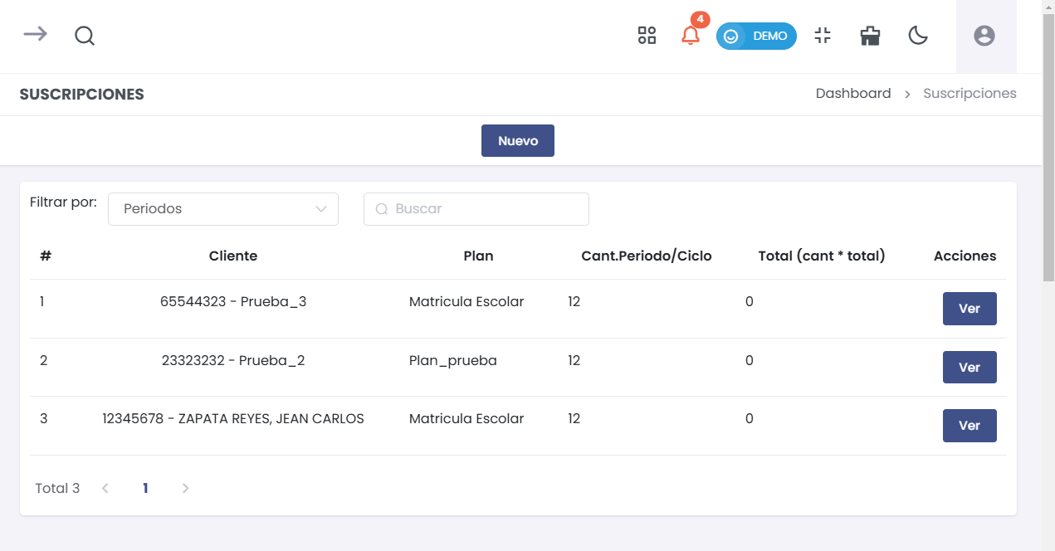This screenshot has height=551, width=1055.
Task: Go to the next page arrow
Action: 185,489
